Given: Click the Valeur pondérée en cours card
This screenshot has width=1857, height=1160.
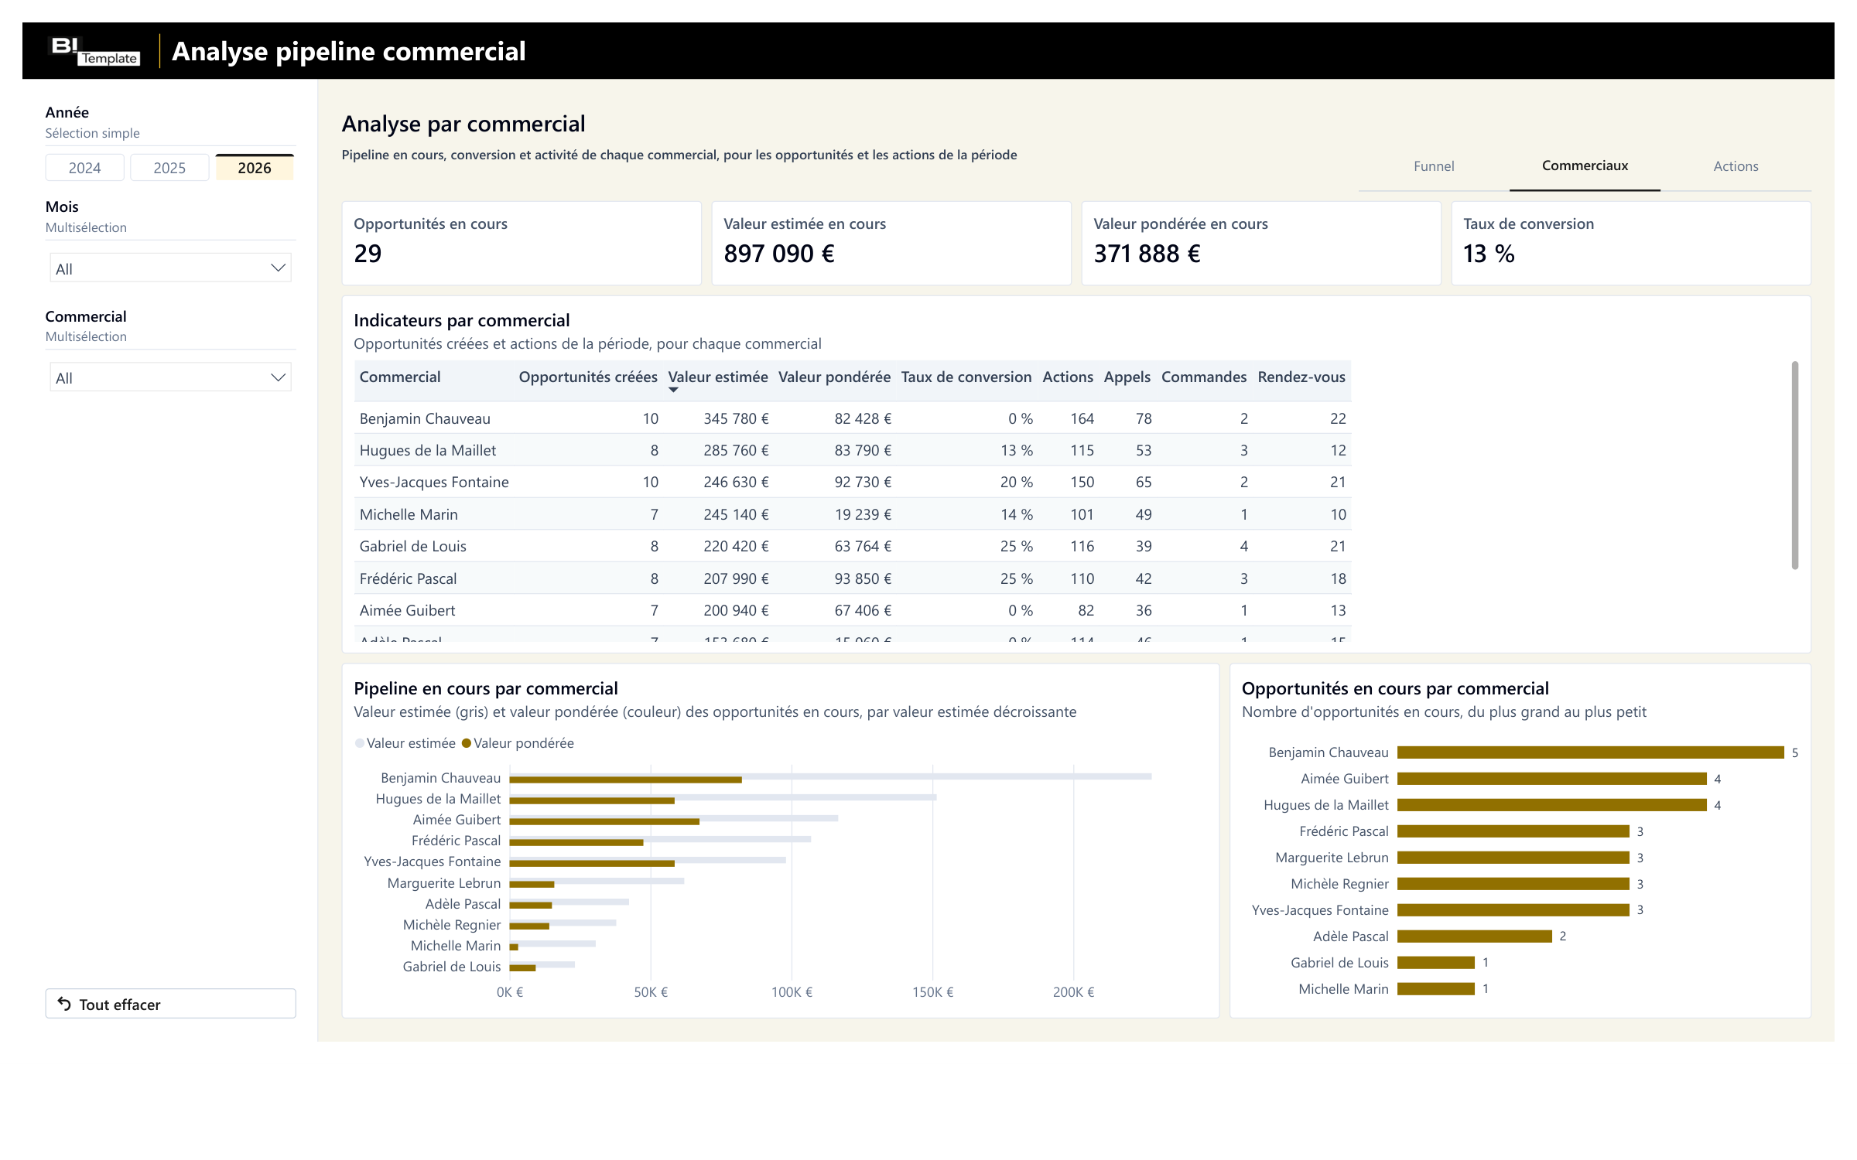Looking at the screenshot, I should tap(1261, 243).
